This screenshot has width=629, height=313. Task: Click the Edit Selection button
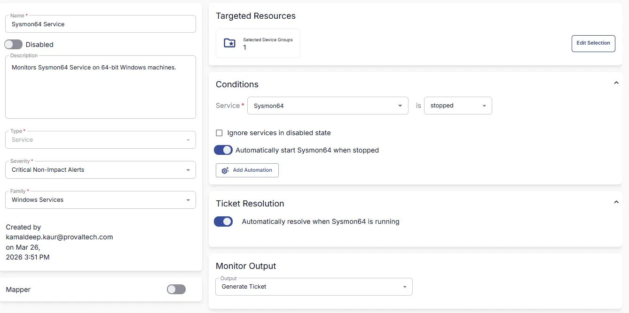coord(593,43)
